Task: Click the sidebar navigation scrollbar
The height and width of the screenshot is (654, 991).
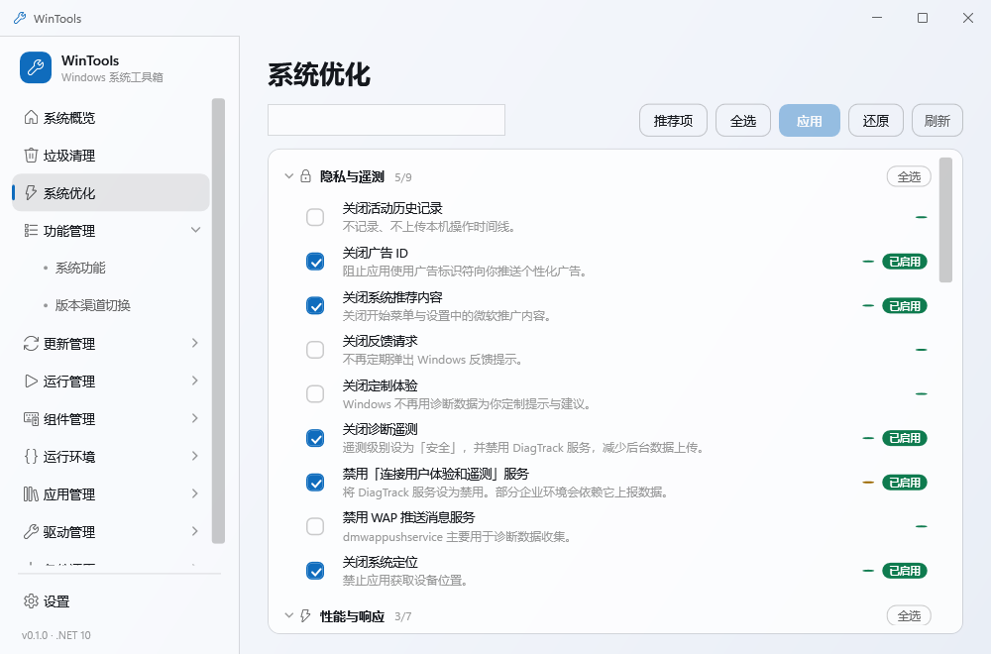Action: pyautogui.click(x=218, y=321)
